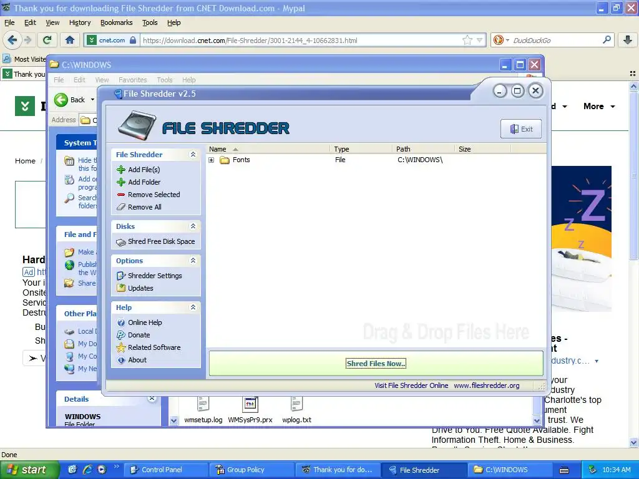Click the Remove All eraser icon
Viewport: 639px width, 479px height.
[x=120, y=207]
